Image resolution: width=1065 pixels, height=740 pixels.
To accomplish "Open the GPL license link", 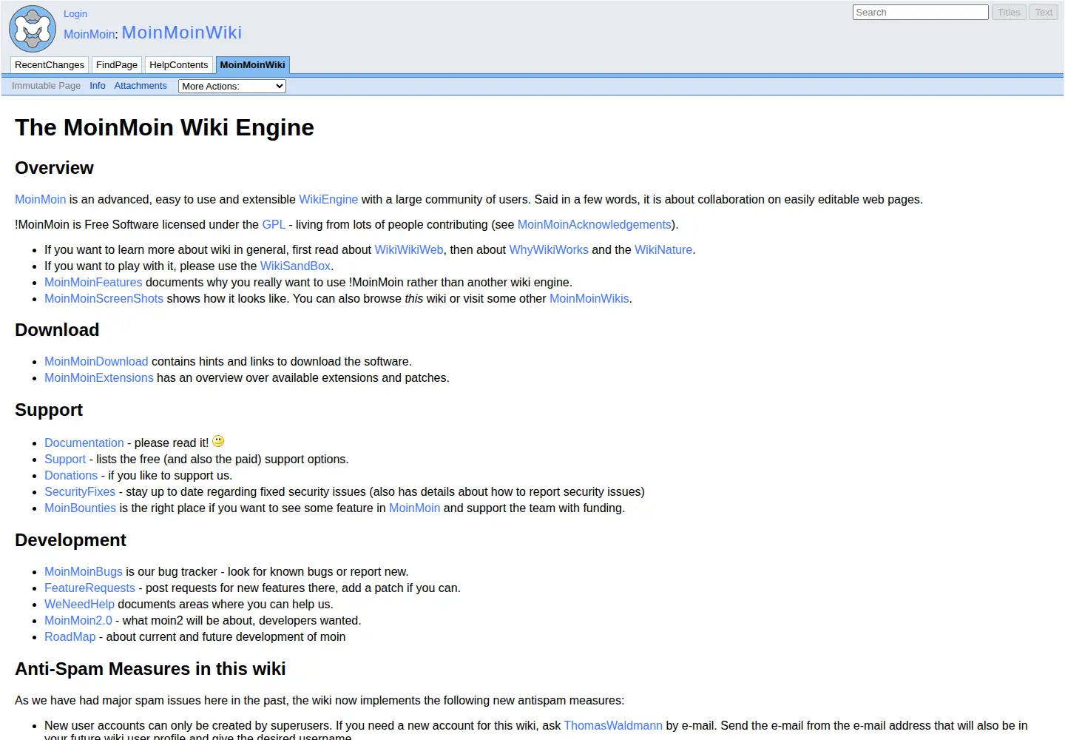I will pos(274,224).
